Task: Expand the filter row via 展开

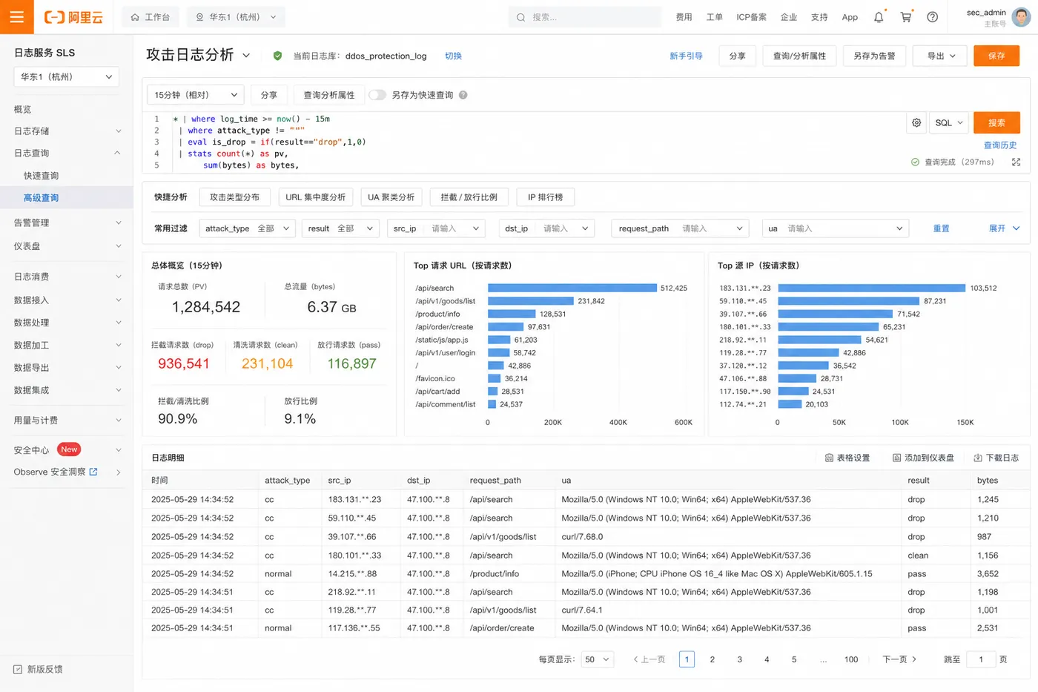Action: [x=1005, y=228]
